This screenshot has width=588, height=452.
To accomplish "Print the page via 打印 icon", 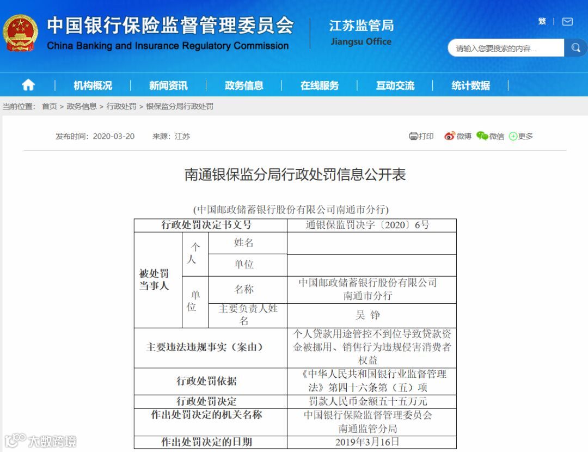I will point(421,136).
